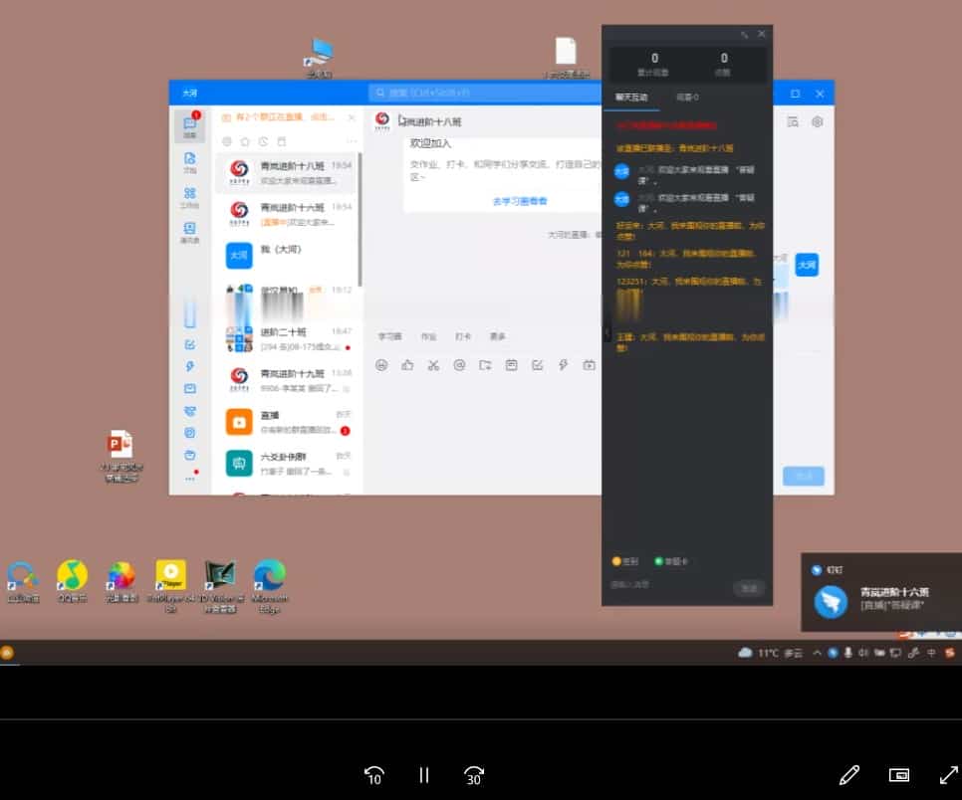Click the 去学习圈看看 link
The width and height of the screenshot is (962, 800).
click(519, 200)
